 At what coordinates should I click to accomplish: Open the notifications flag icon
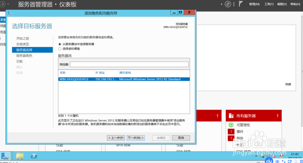pos(240,4)
